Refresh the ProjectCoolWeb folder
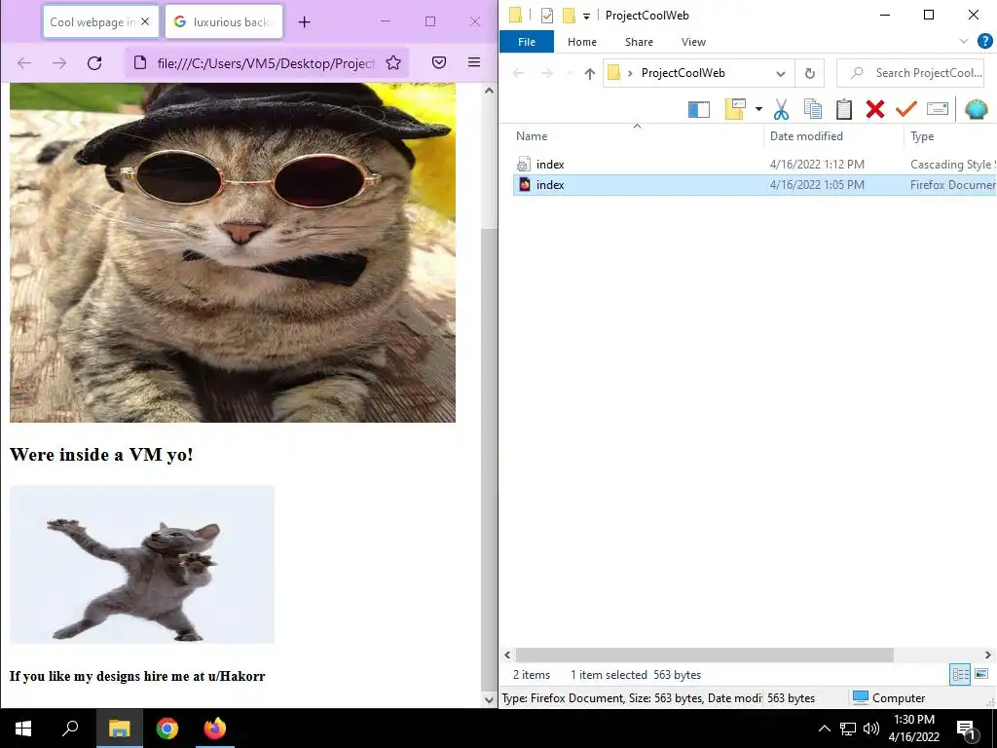The width and height of the screenshot is (997, 748). tap(809, 73)
